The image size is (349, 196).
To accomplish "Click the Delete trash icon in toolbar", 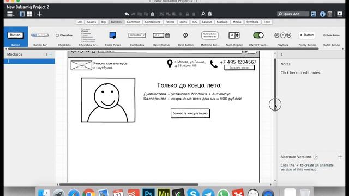I will click(194, 14).
